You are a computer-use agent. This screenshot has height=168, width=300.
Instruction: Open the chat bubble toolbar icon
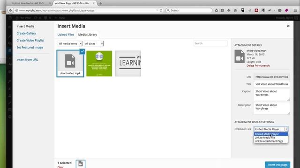click(x=280, y=10)
